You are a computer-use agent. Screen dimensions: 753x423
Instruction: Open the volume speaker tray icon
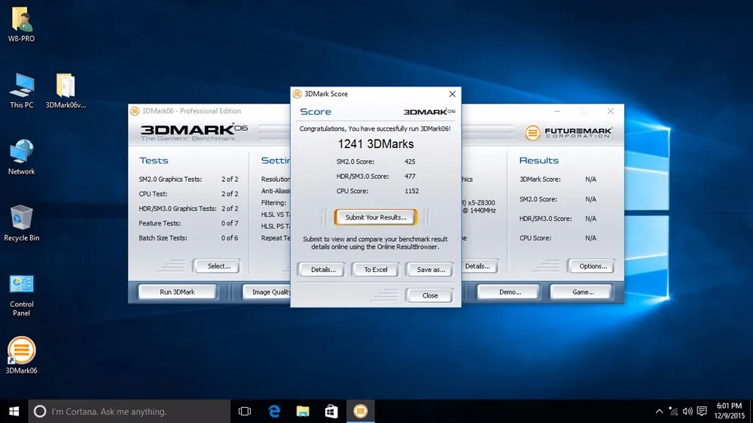pos(687,412)
